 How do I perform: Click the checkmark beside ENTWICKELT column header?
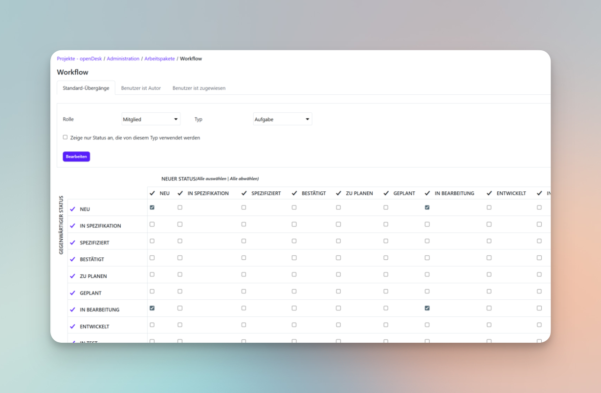[x=490, y=193]
